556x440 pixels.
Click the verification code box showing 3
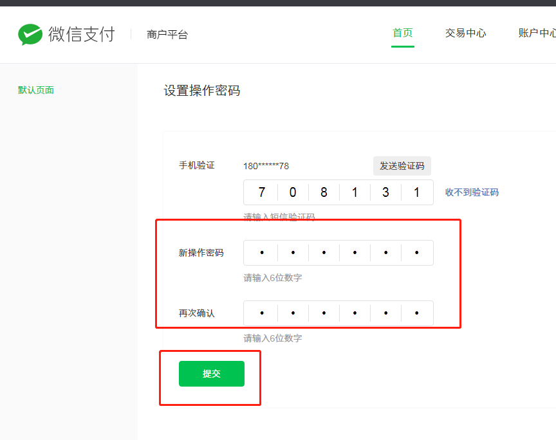(x=386, y=192)
